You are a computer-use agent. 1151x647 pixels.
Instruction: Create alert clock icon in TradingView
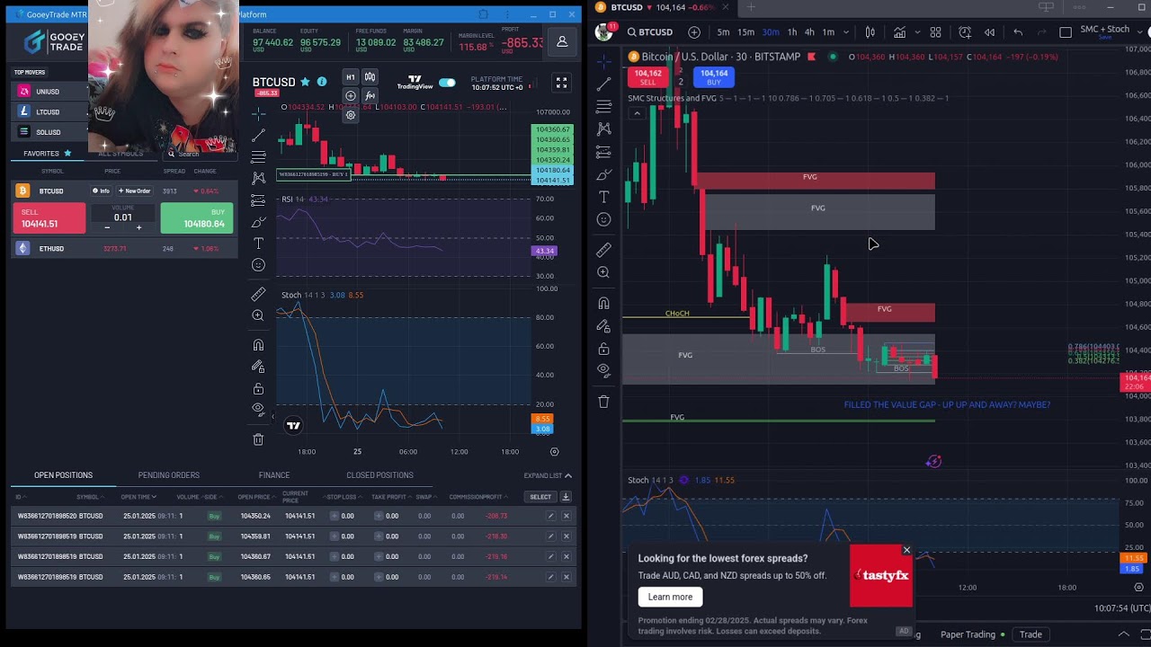[x=965, y=32]
